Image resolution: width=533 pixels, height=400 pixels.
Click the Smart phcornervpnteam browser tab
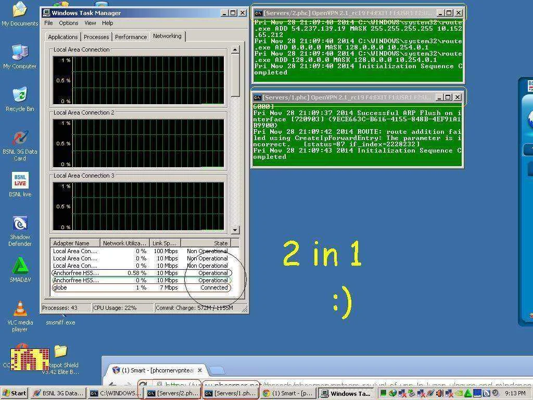[157, 370]
